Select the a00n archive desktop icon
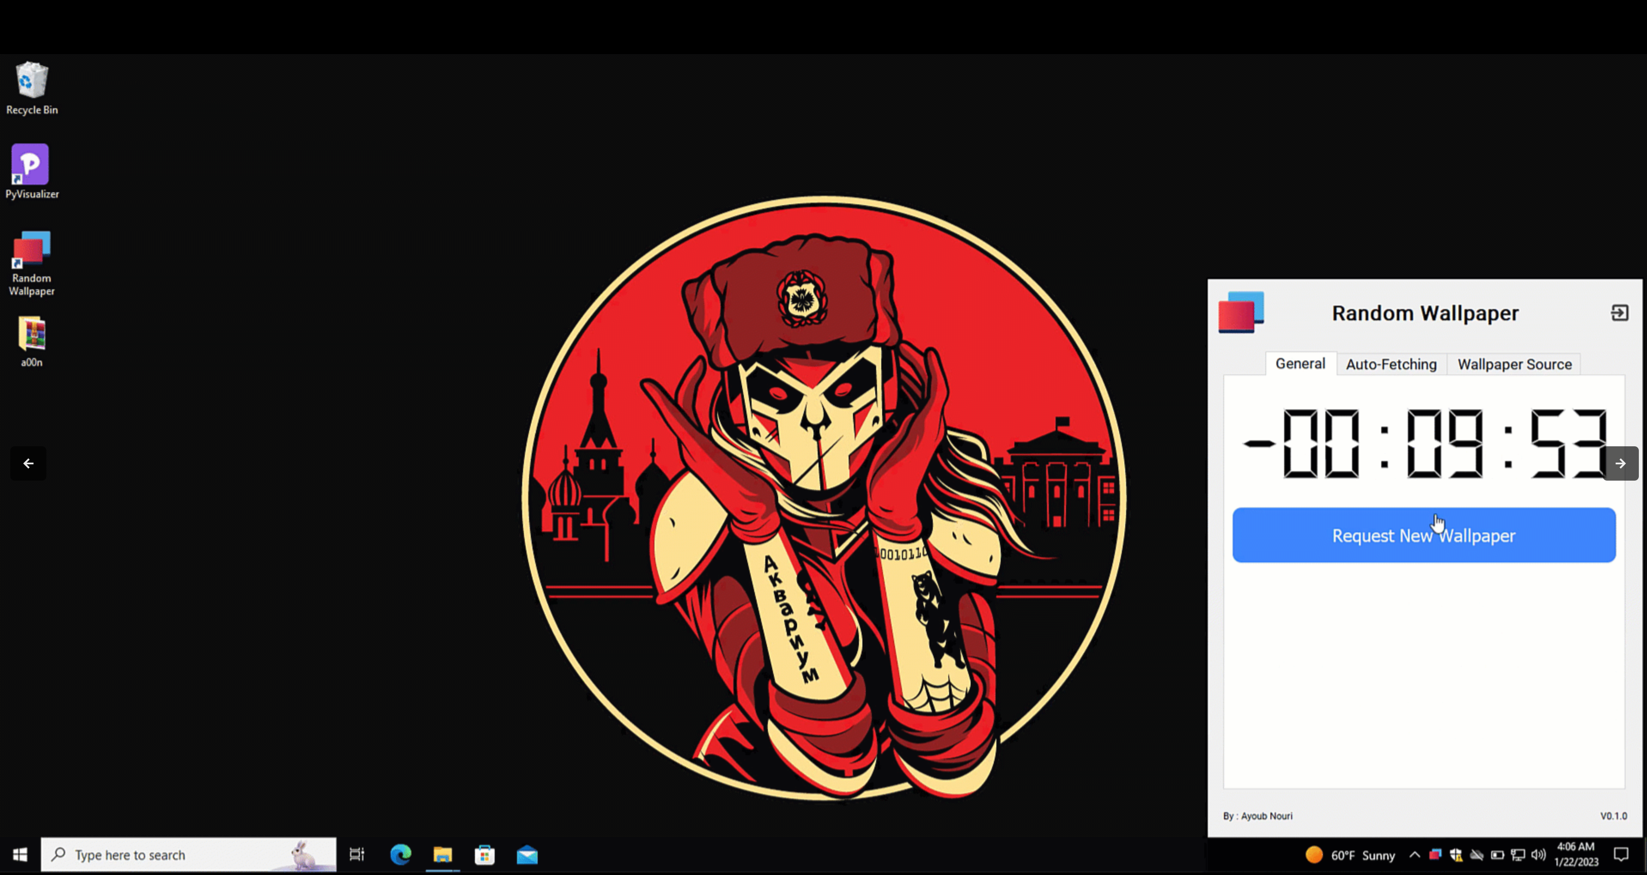Viewport: 1647px width, 875px height. coord(31,342)
